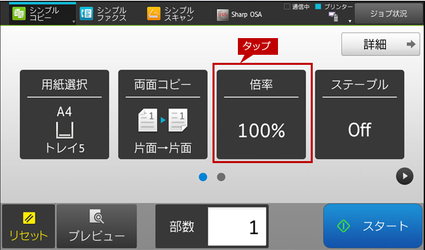Open the Simple Copy (シンプルコピー) mode tab

click(x=42, y=13)
